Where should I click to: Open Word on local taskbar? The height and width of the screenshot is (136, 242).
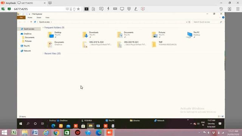[x=35, y=133]
